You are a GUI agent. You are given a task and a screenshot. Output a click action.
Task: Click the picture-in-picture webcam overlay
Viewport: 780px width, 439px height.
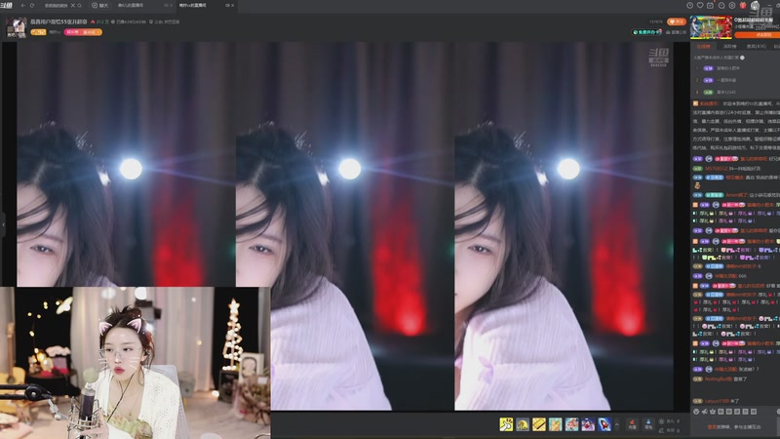point(136,363)
